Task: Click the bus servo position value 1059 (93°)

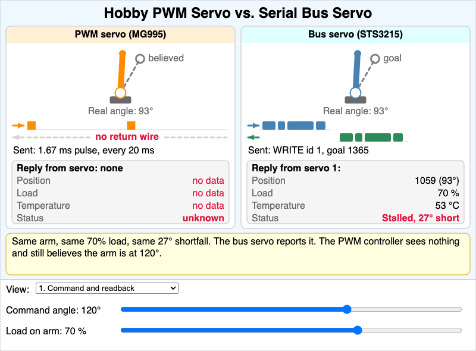Action: (x=437, y=181)
